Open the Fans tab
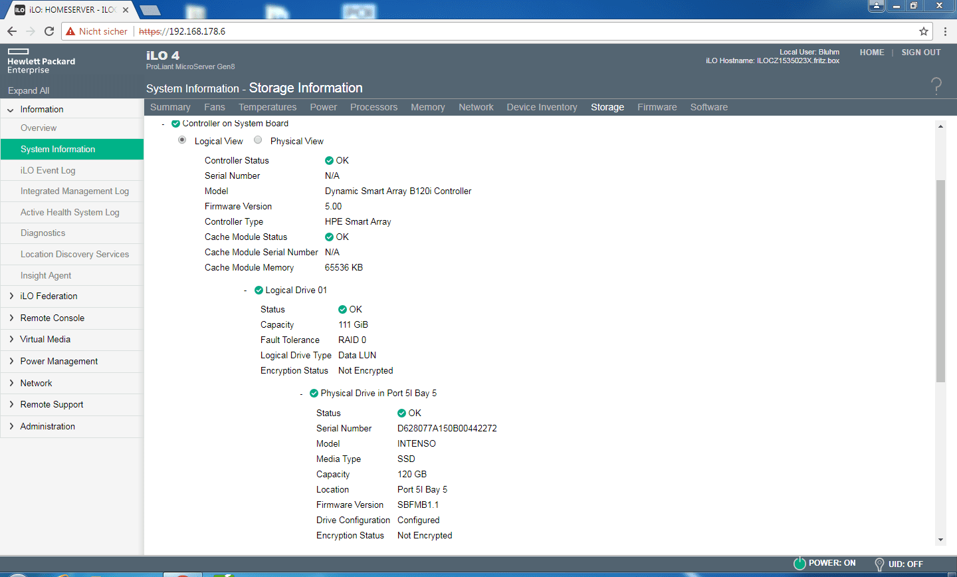 215,107
